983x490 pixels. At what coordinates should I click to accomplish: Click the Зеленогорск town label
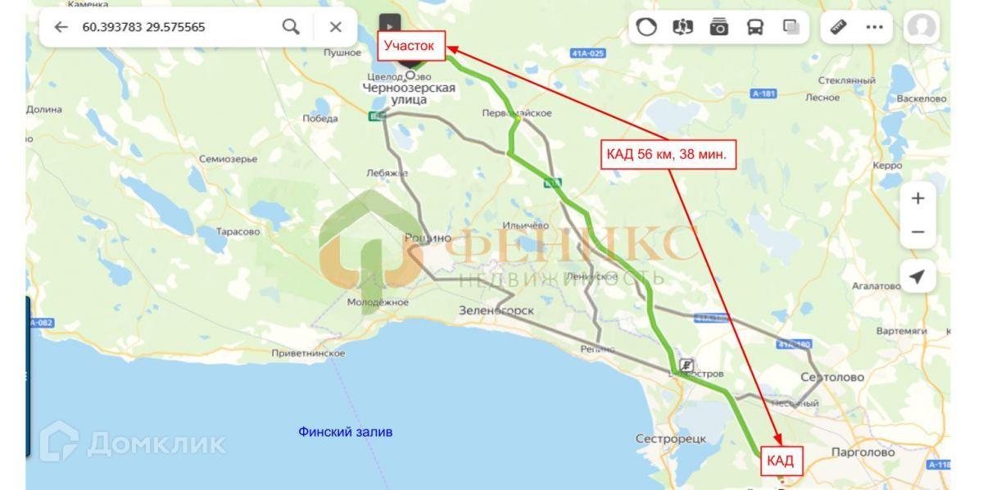(x=496, y=311)
